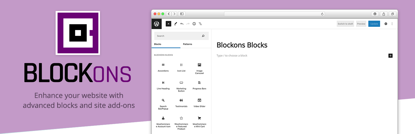Insert the Progress Bars block
The image size is (415, 134).
(199, 85)
